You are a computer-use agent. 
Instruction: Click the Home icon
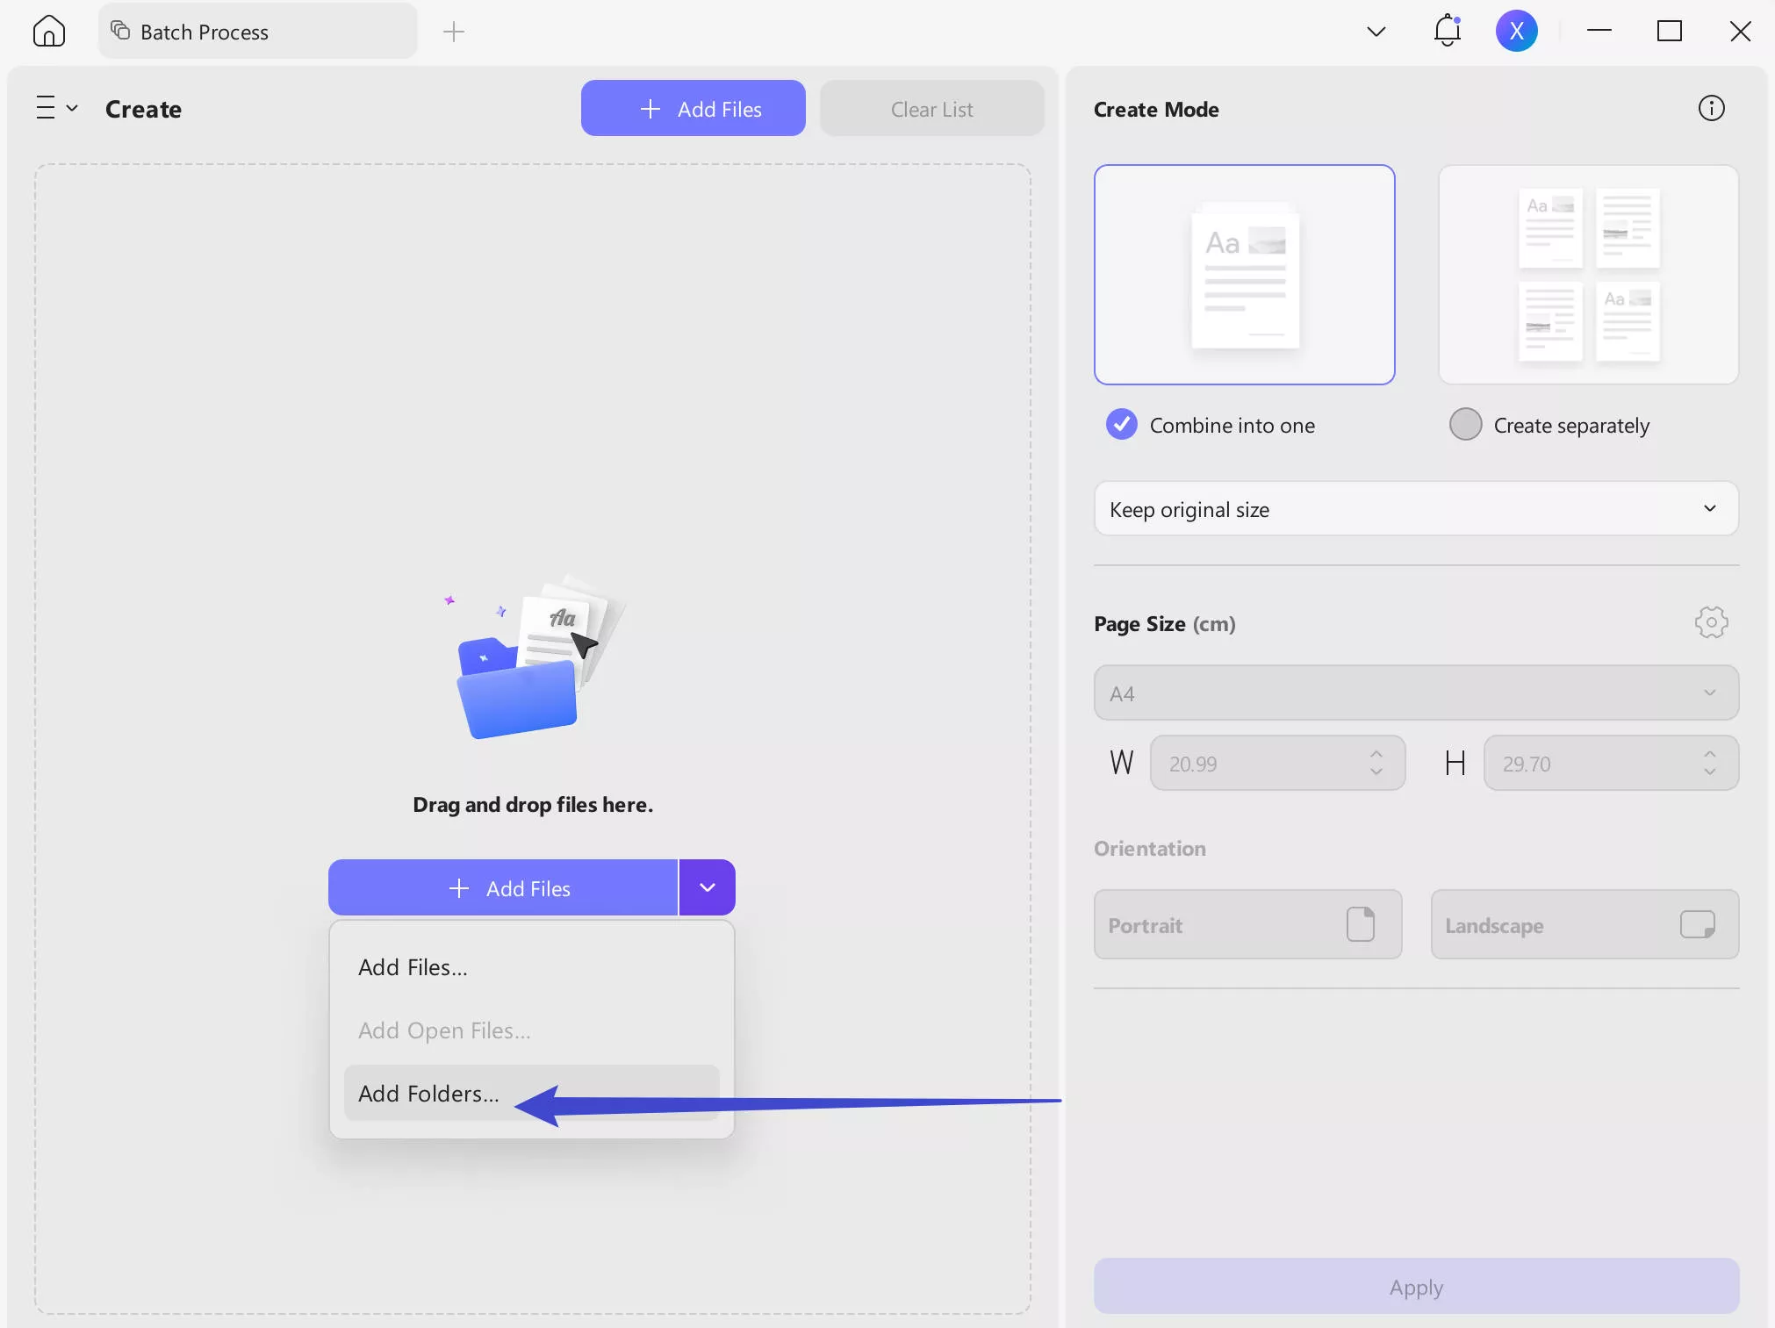(x=49, y=32)
